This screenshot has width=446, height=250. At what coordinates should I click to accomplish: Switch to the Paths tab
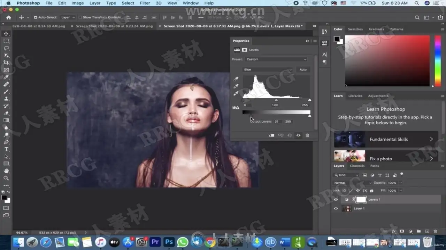[375, 166]
